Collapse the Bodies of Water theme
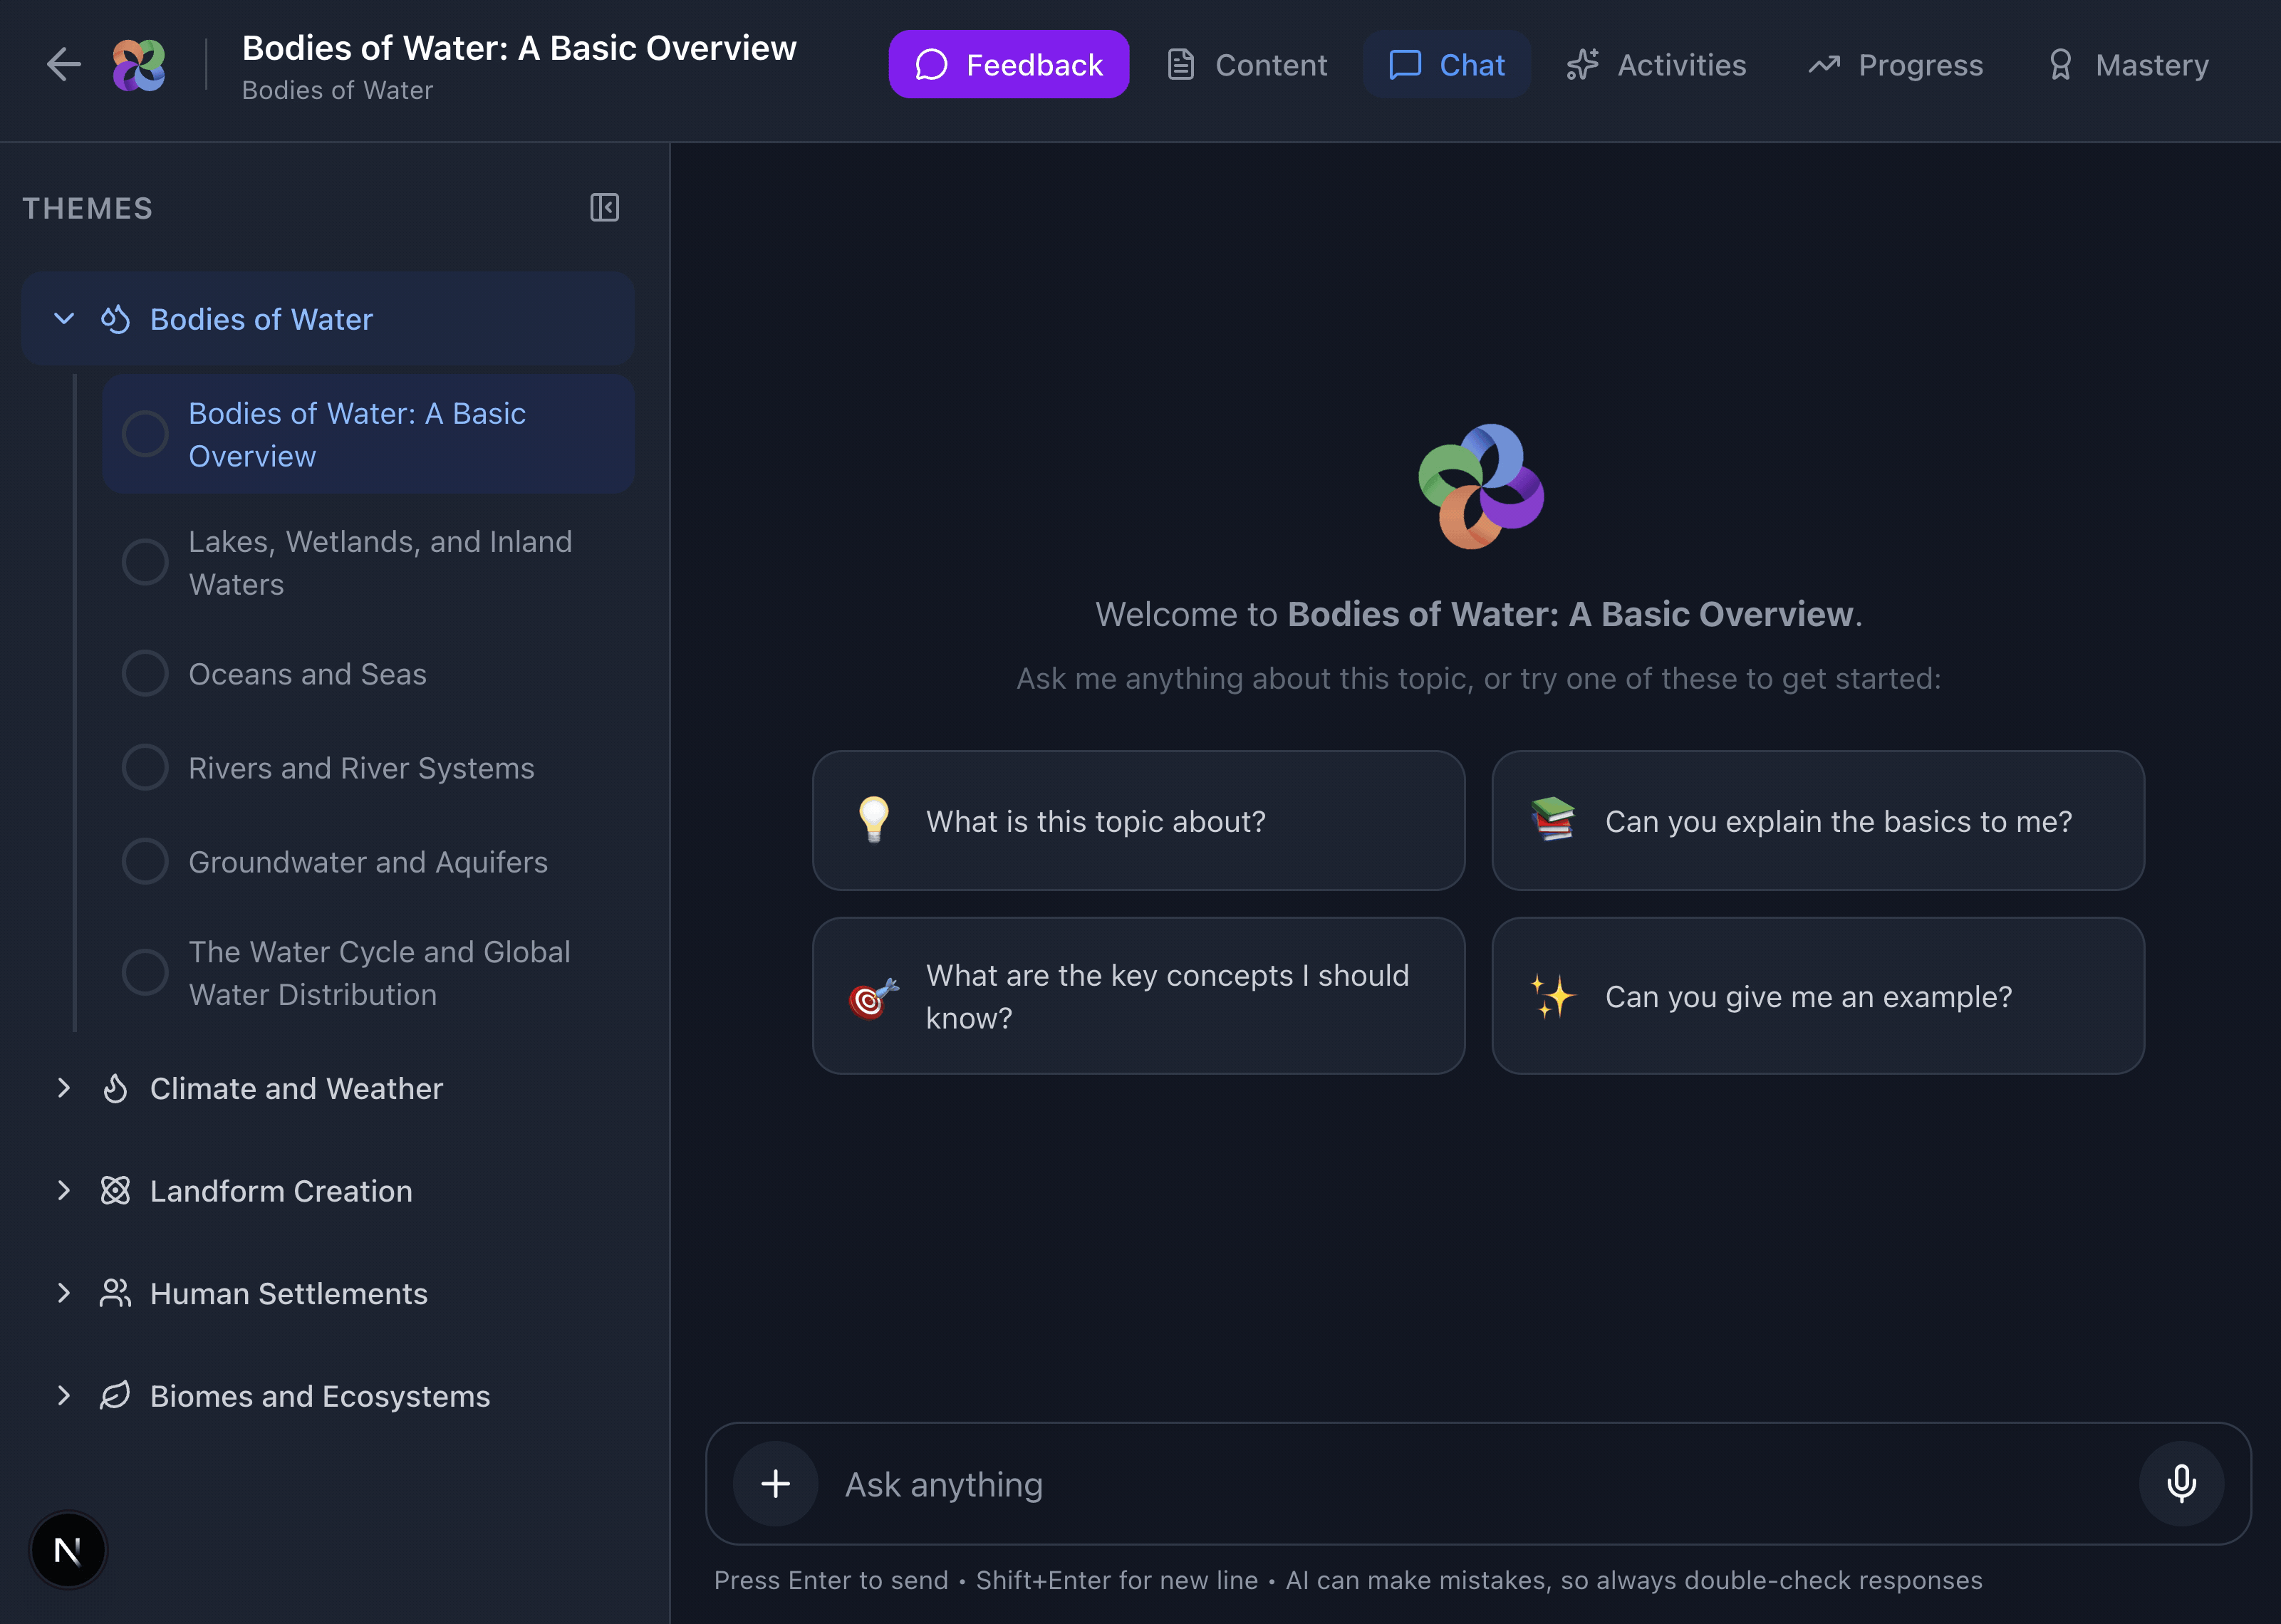Viewport: 2281px width, 1624px height. click(x=64, y=318)
